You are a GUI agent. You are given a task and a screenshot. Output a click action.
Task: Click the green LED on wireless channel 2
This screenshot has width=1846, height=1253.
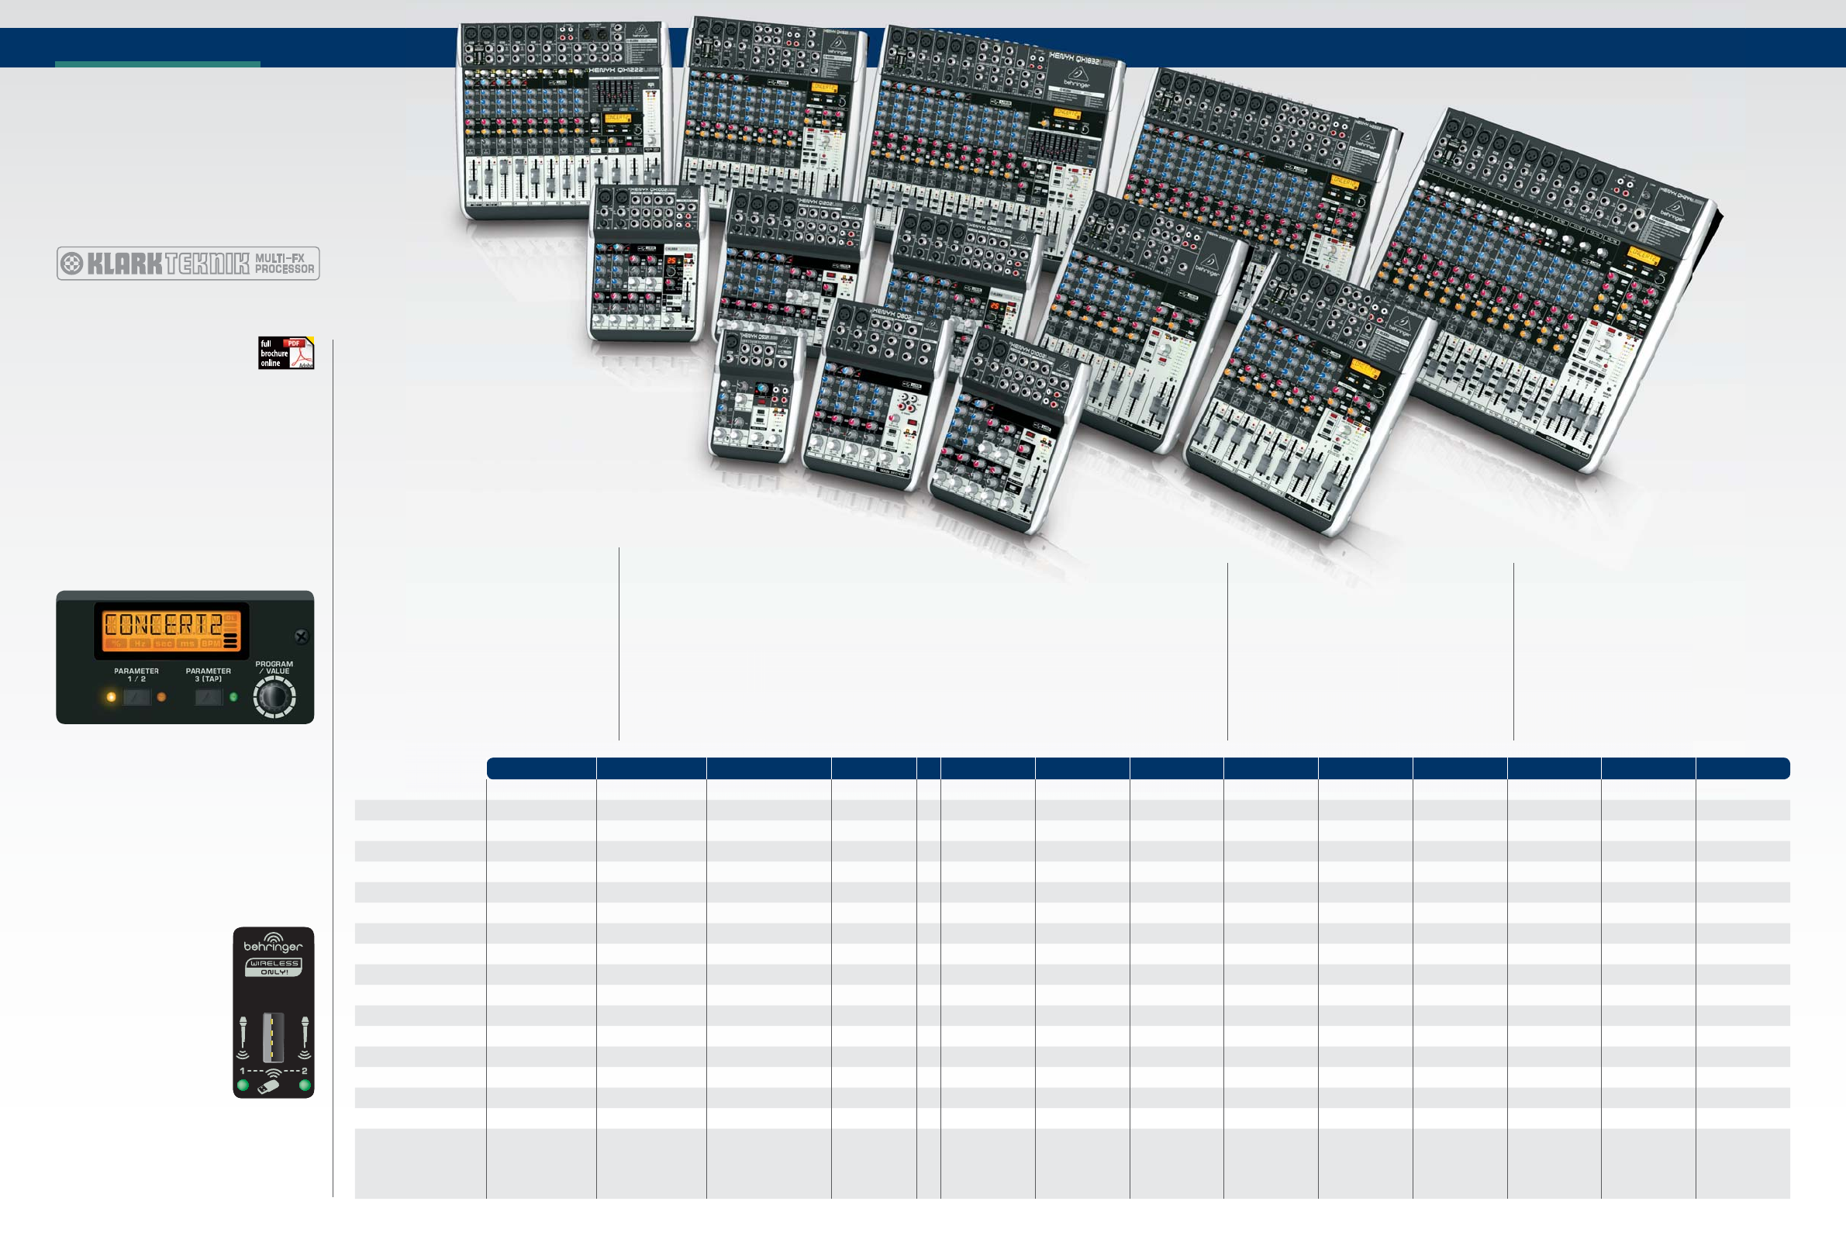[304, 1086]
